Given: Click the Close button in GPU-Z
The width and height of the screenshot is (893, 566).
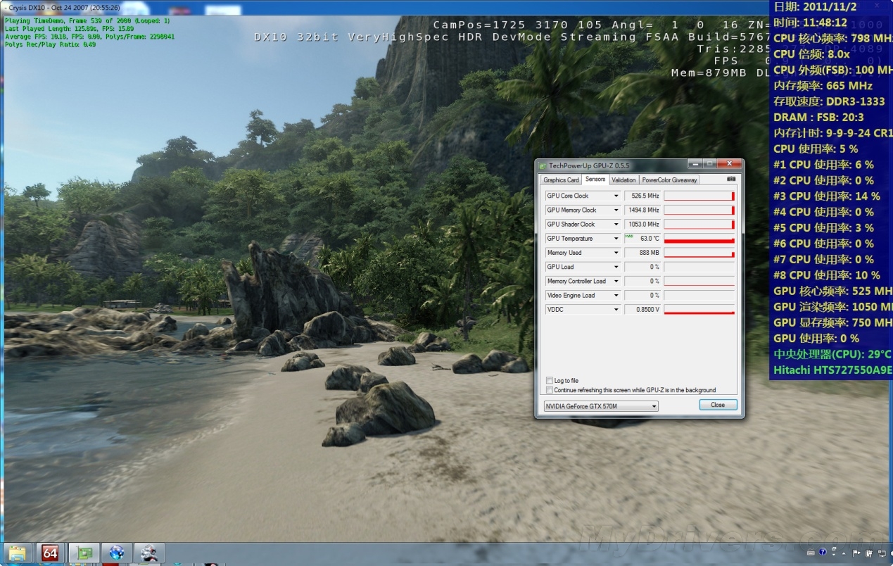Looking at the screenshot, I should [x=718, y=405].
